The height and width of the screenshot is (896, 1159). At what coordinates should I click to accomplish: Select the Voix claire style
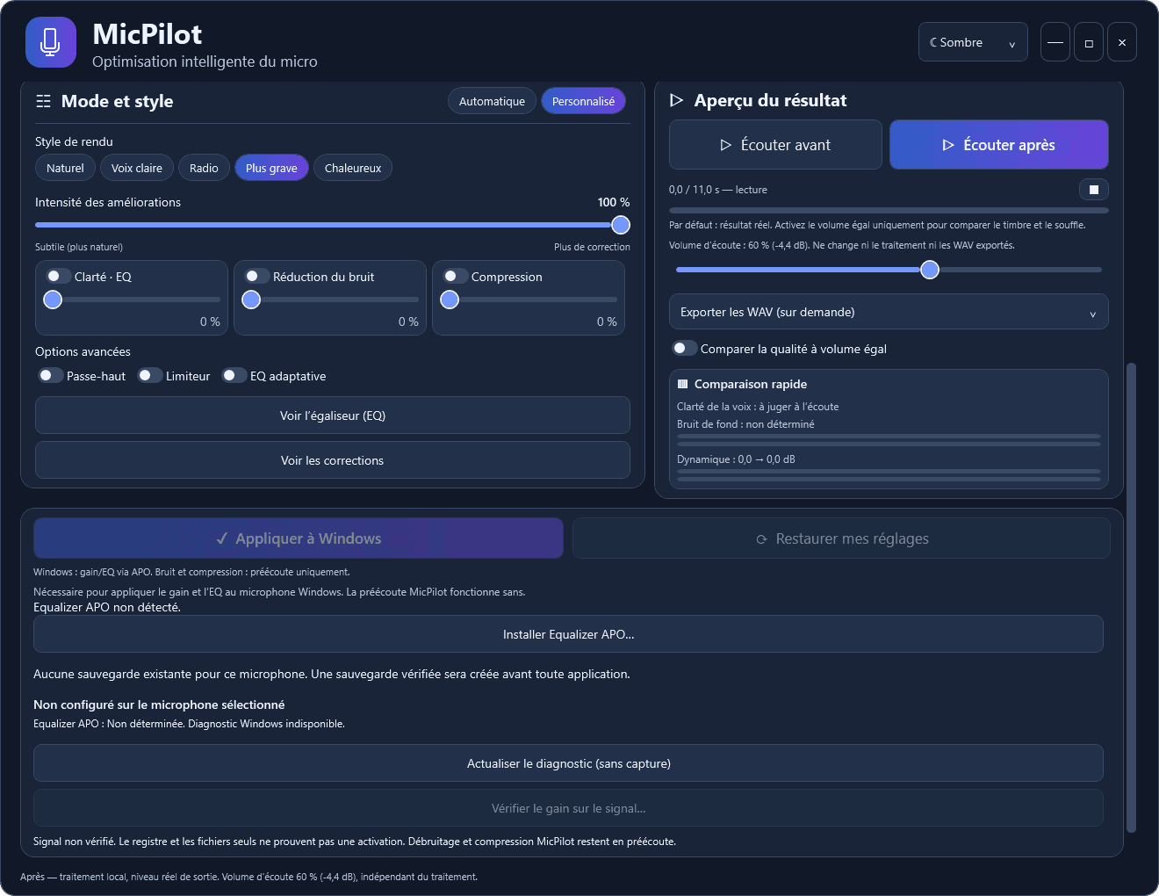[x=137, y=168]
